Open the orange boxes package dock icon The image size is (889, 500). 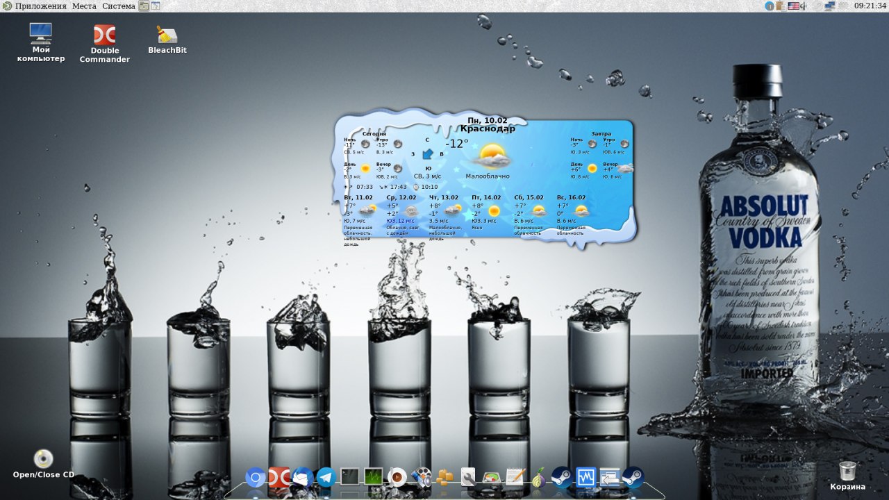pos(444,477)
